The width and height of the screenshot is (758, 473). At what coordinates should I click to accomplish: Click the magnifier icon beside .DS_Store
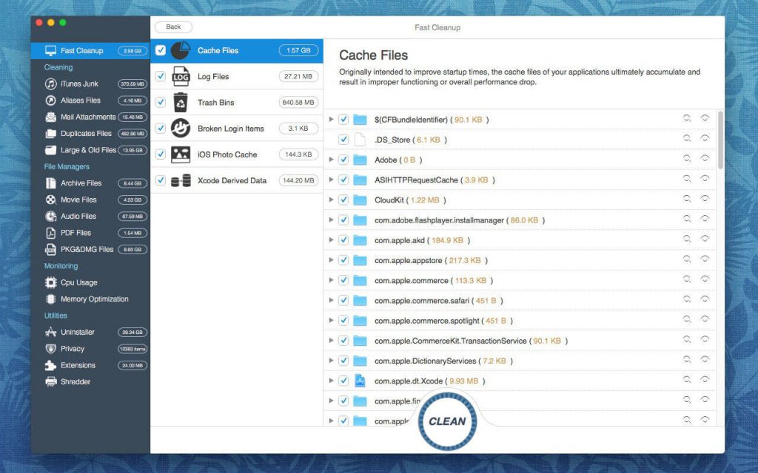(686, 139)
